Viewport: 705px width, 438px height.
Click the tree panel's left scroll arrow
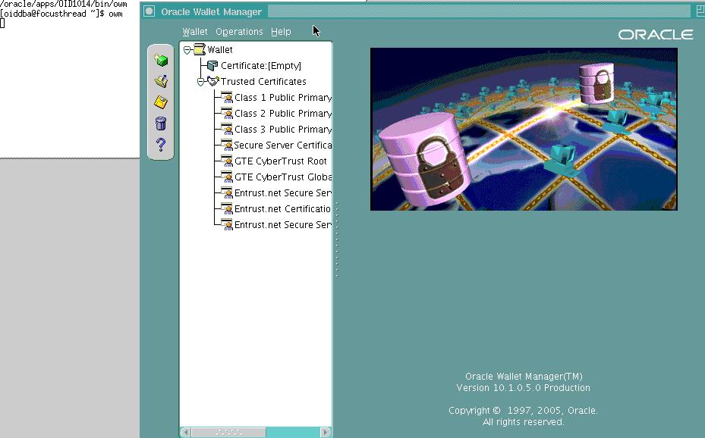coord(186,432)
